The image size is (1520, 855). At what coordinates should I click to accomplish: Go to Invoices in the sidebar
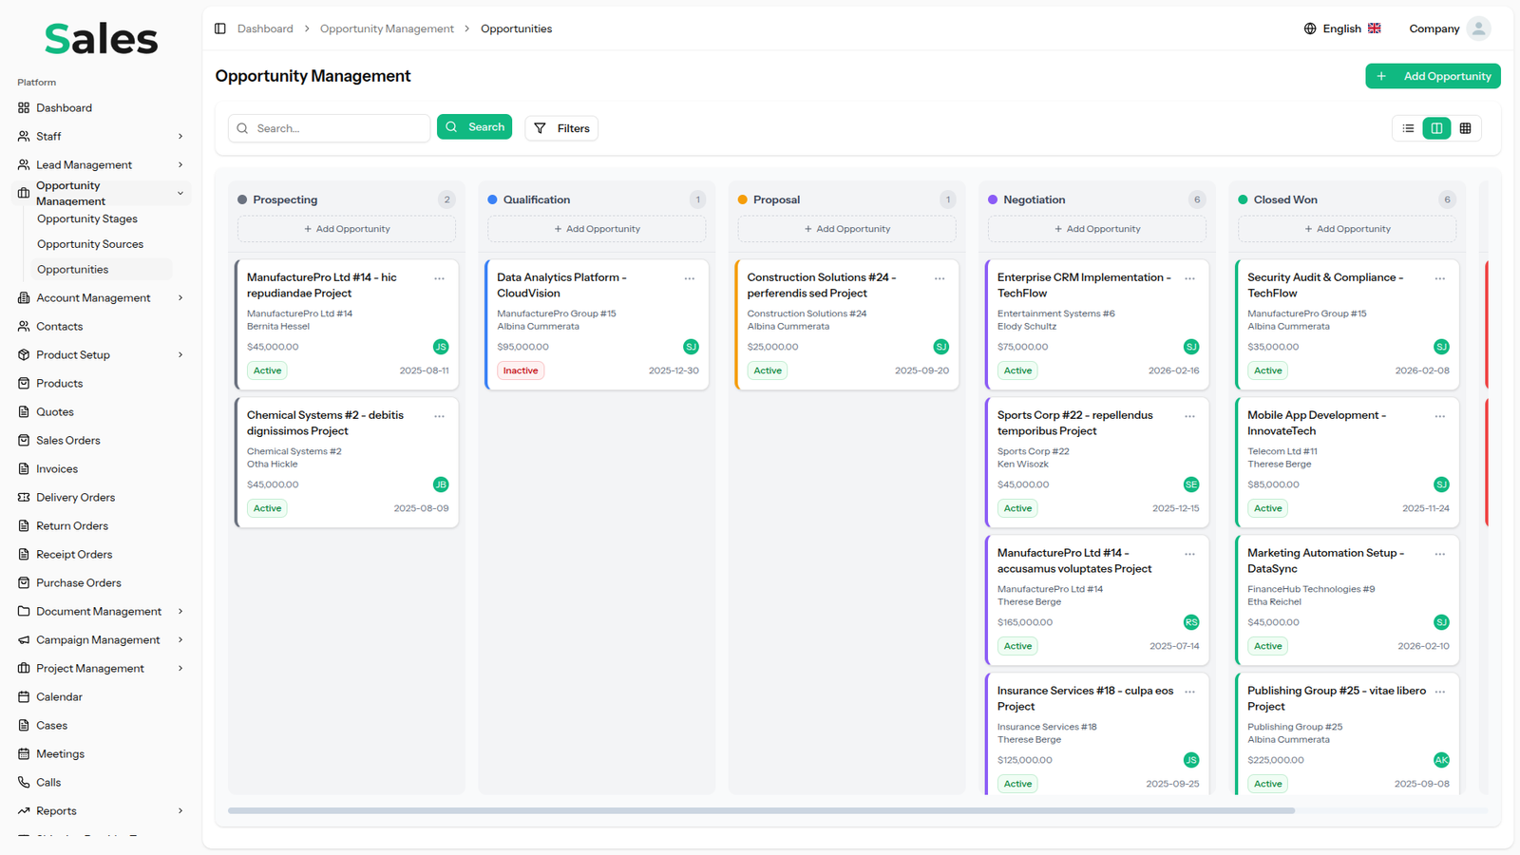(57, 468)
